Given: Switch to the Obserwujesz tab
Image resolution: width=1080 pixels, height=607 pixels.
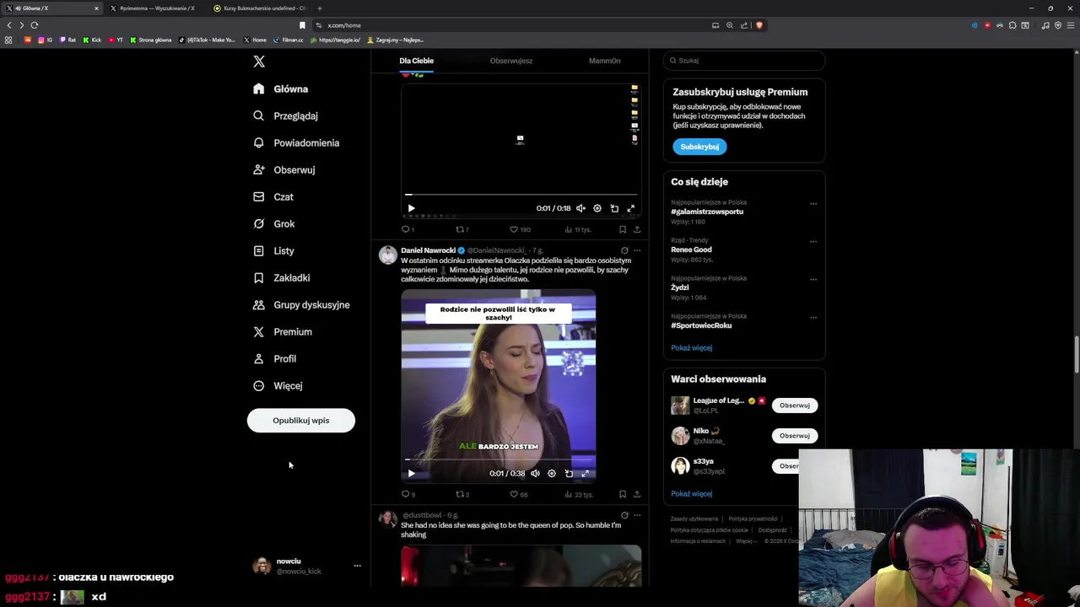Looking at the screenshot, I should 511,61.
